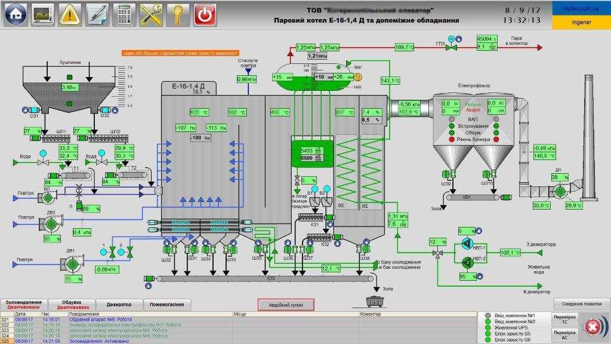Screen dimensions: 611x344
Task: Click the 6,5 % oxygen setpoint field
Action: [x=371, y=120]
